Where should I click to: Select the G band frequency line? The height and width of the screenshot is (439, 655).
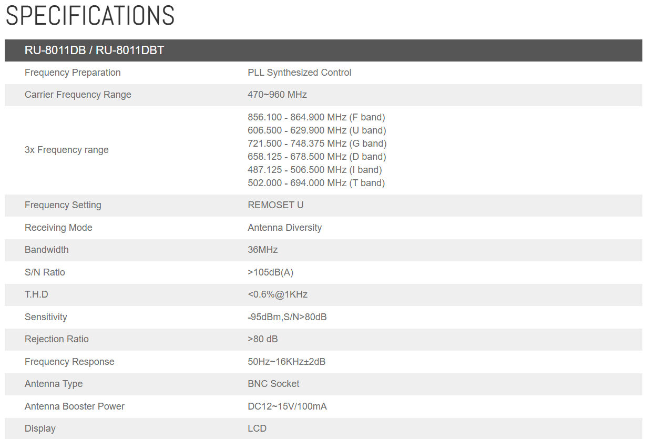click(317, 144)
